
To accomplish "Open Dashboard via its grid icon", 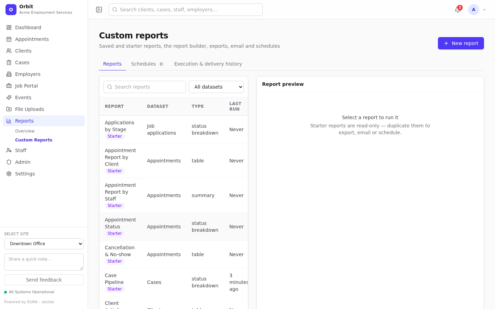I will click(x=9, y=27).
